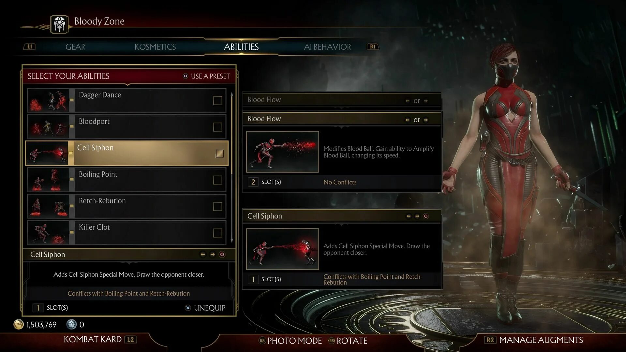Viewport: 626px width, 352px height.
Task: Click the gold koin currency icon
Action: pyautogui.click(x=19, y=324)
